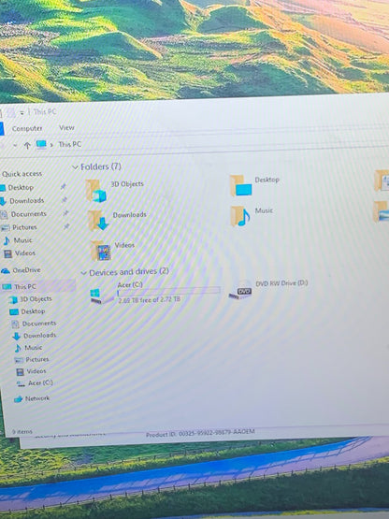
Task: Select Acer (C:) in navigation tree
Action: coord(40,382)
